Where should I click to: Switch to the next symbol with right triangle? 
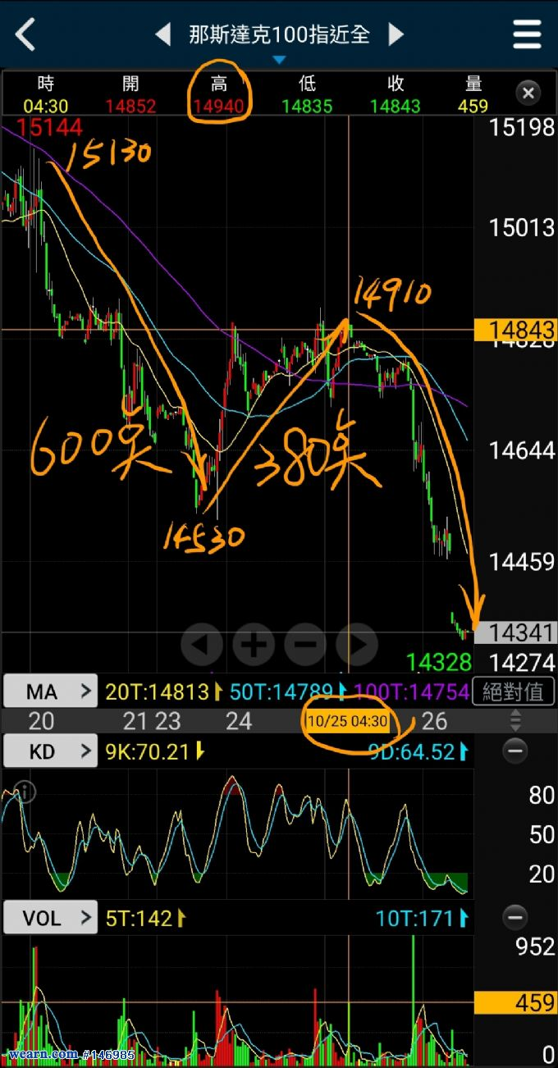[396, 34]
